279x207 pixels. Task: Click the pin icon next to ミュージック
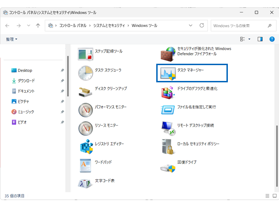pos(62,112)
